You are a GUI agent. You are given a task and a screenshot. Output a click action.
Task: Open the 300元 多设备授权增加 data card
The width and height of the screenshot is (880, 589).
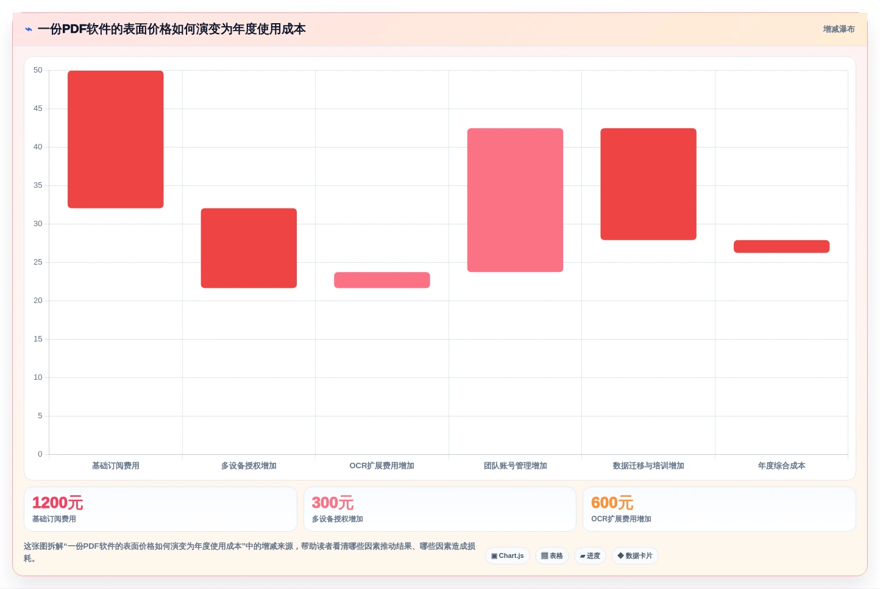point(440,509)
